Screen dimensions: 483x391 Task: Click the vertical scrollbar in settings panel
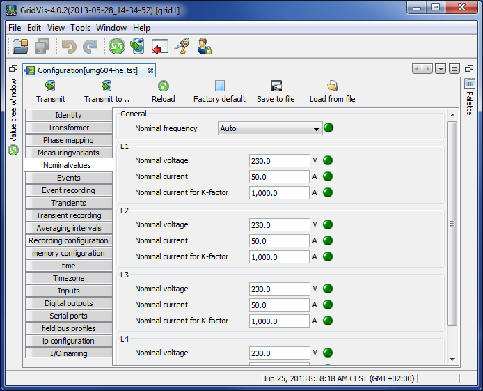coord(452,224)
